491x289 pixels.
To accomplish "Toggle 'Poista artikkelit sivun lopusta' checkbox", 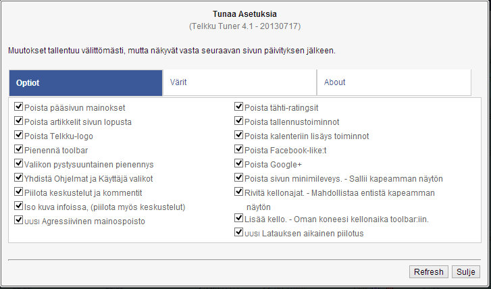I will tap(18, 121).
